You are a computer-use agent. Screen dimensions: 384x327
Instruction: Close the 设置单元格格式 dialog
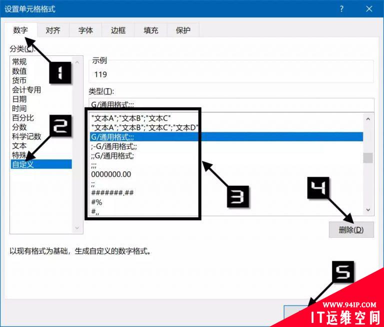click(369, 9)
